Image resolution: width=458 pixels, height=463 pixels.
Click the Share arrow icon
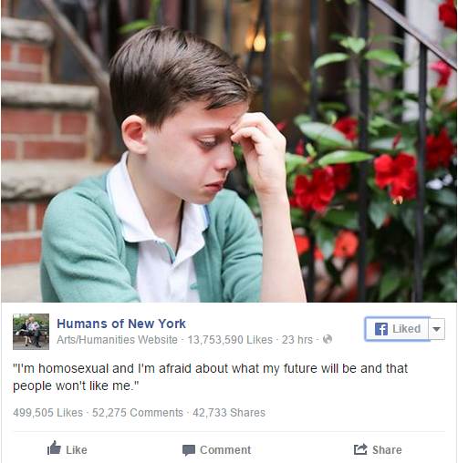click(x=360, y=449)
